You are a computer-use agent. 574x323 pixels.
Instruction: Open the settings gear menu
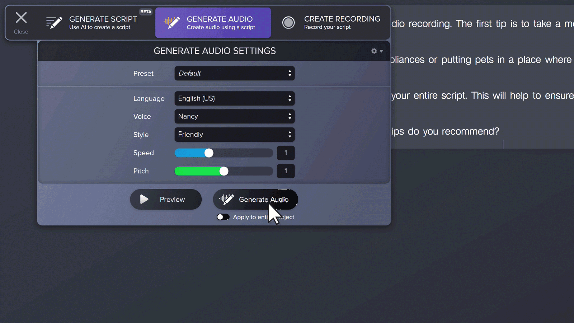click(376, 51)
